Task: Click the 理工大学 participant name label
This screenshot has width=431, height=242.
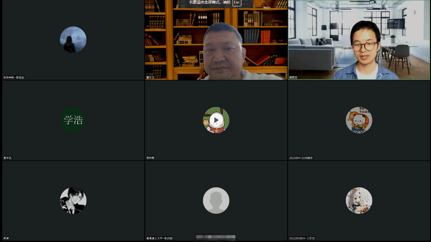Action: pos(160,238)
